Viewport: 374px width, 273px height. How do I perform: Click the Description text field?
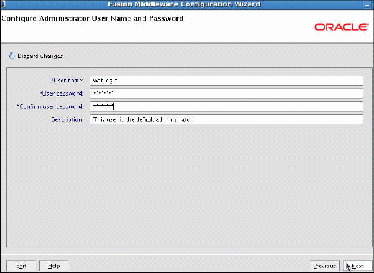(226, 119)
